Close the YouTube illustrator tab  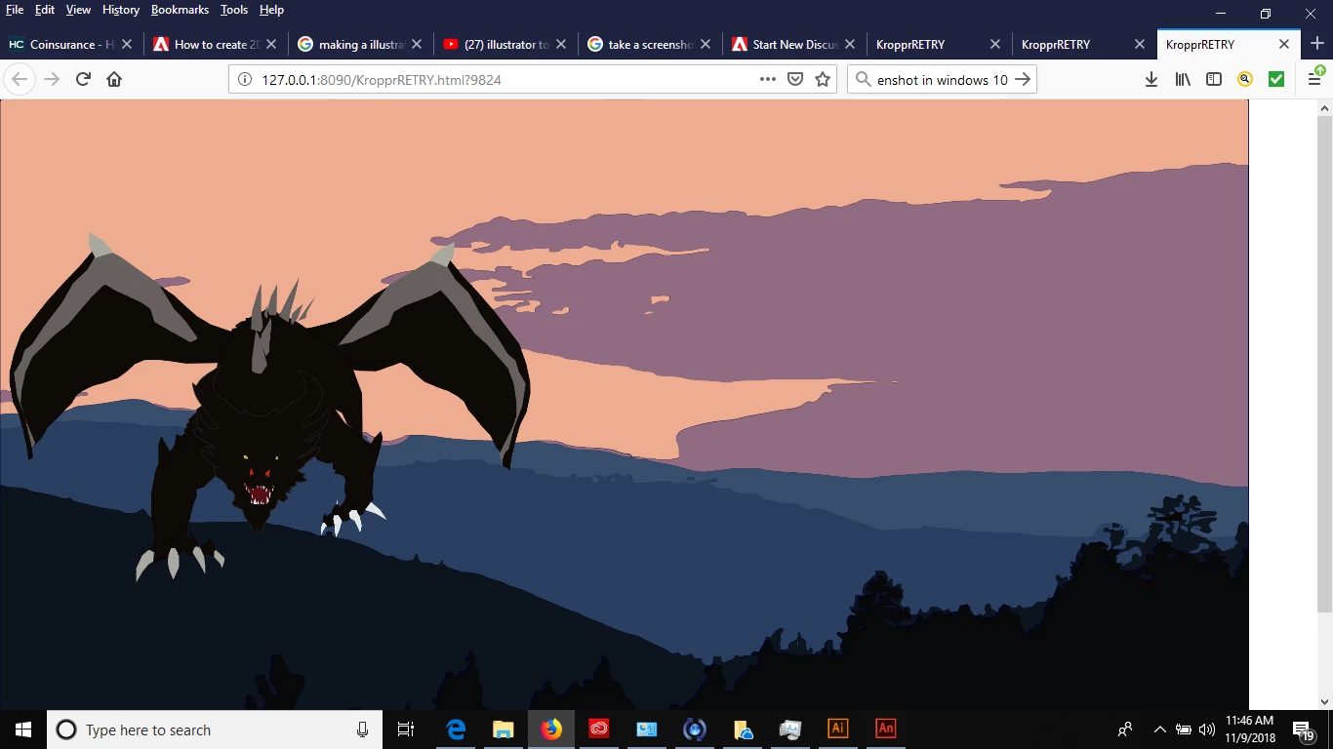tap(560, 44)
